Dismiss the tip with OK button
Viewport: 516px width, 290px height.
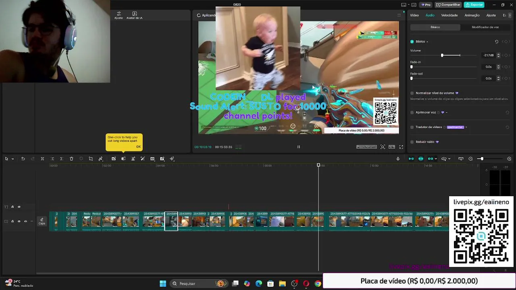coord(138,147)
